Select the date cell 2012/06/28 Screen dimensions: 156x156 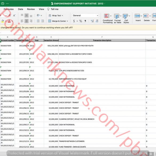pos(22,46)
